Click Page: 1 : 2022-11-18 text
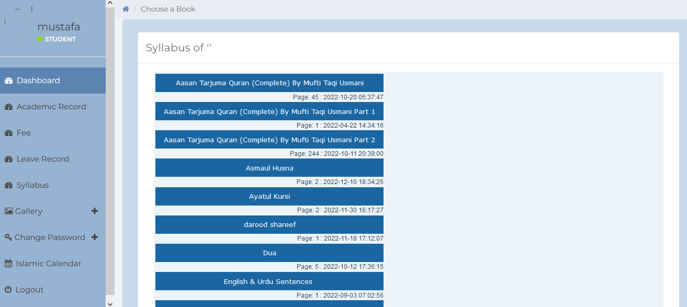687x307 pixels. [340, 238]
